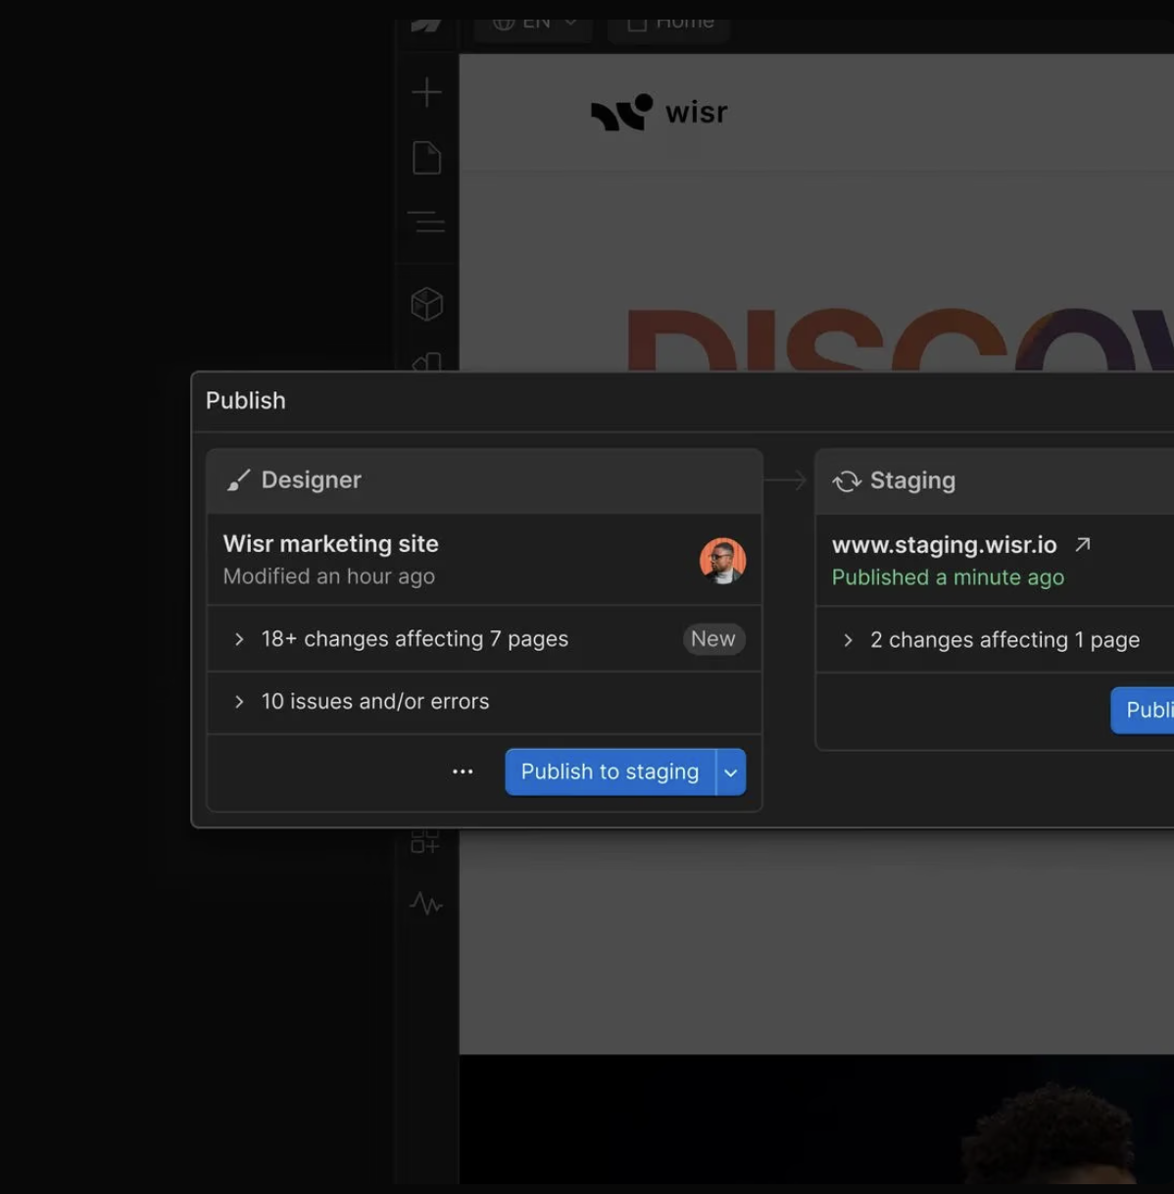This screenshot has width=1174, height=1194.
Task: Click the wisr logo on canvas
Action: (659, 113)
